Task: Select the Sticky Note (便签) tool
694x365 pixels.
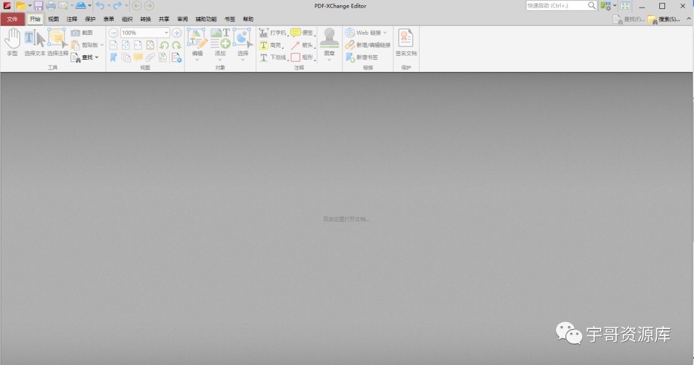Action: point(303,33)
